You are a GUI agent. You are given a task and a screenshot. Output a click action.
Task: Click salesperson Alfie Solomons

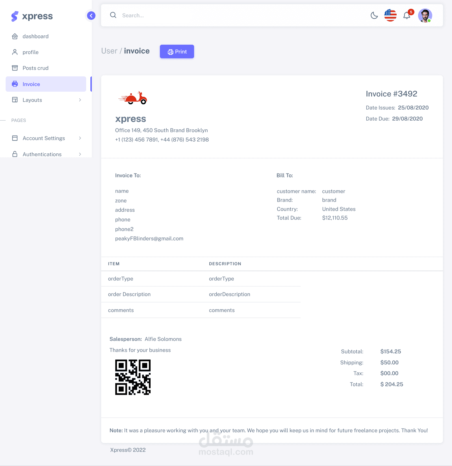point(163,339)
